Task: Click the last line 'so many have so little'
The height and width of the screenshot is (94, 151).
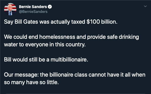Action: [x=31, y=82]
